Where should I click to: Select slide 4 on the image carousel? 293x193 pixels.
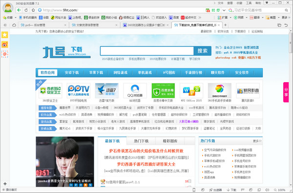click(x=85, y=185)
